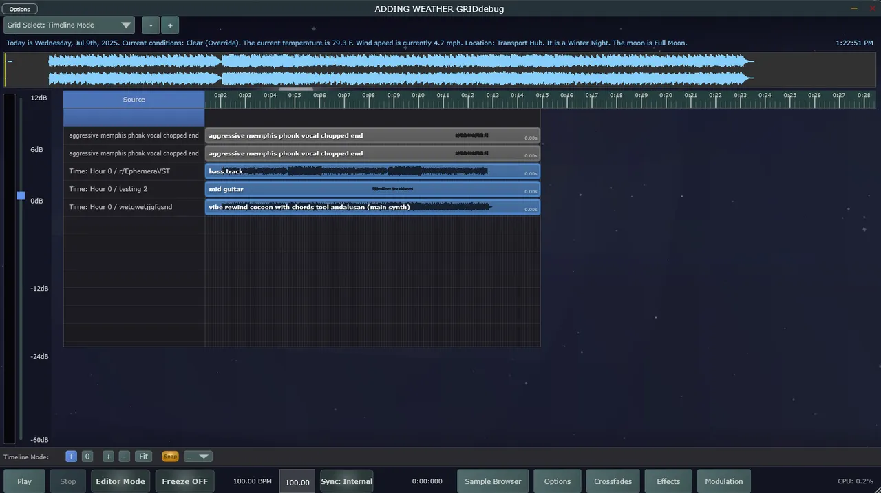Open the Grid Select: Timeline Mode dropdown
881x493 pixels.
pos(69,25)
